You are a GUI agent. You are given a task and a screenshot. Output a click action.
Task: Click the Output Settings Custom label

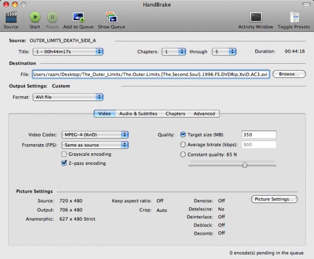(61, 86)
